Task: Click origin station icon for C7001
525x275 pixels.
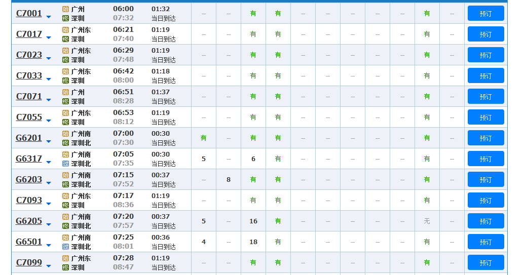Action: click(x=66, y=9)
